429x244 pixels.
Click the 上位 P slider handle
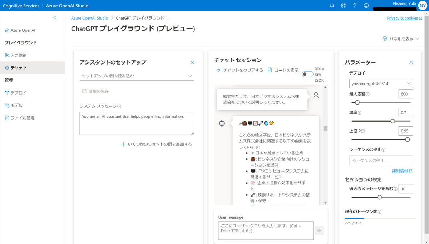point(408,139)
